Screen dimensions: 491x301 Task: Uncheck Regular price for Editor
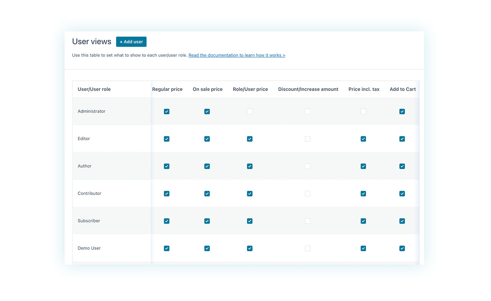pyautogui.click(x=167, y=139)
